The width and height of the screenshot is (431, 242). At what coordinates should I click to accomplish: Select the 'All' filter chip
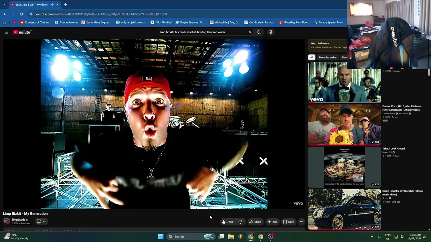point(312,57)
